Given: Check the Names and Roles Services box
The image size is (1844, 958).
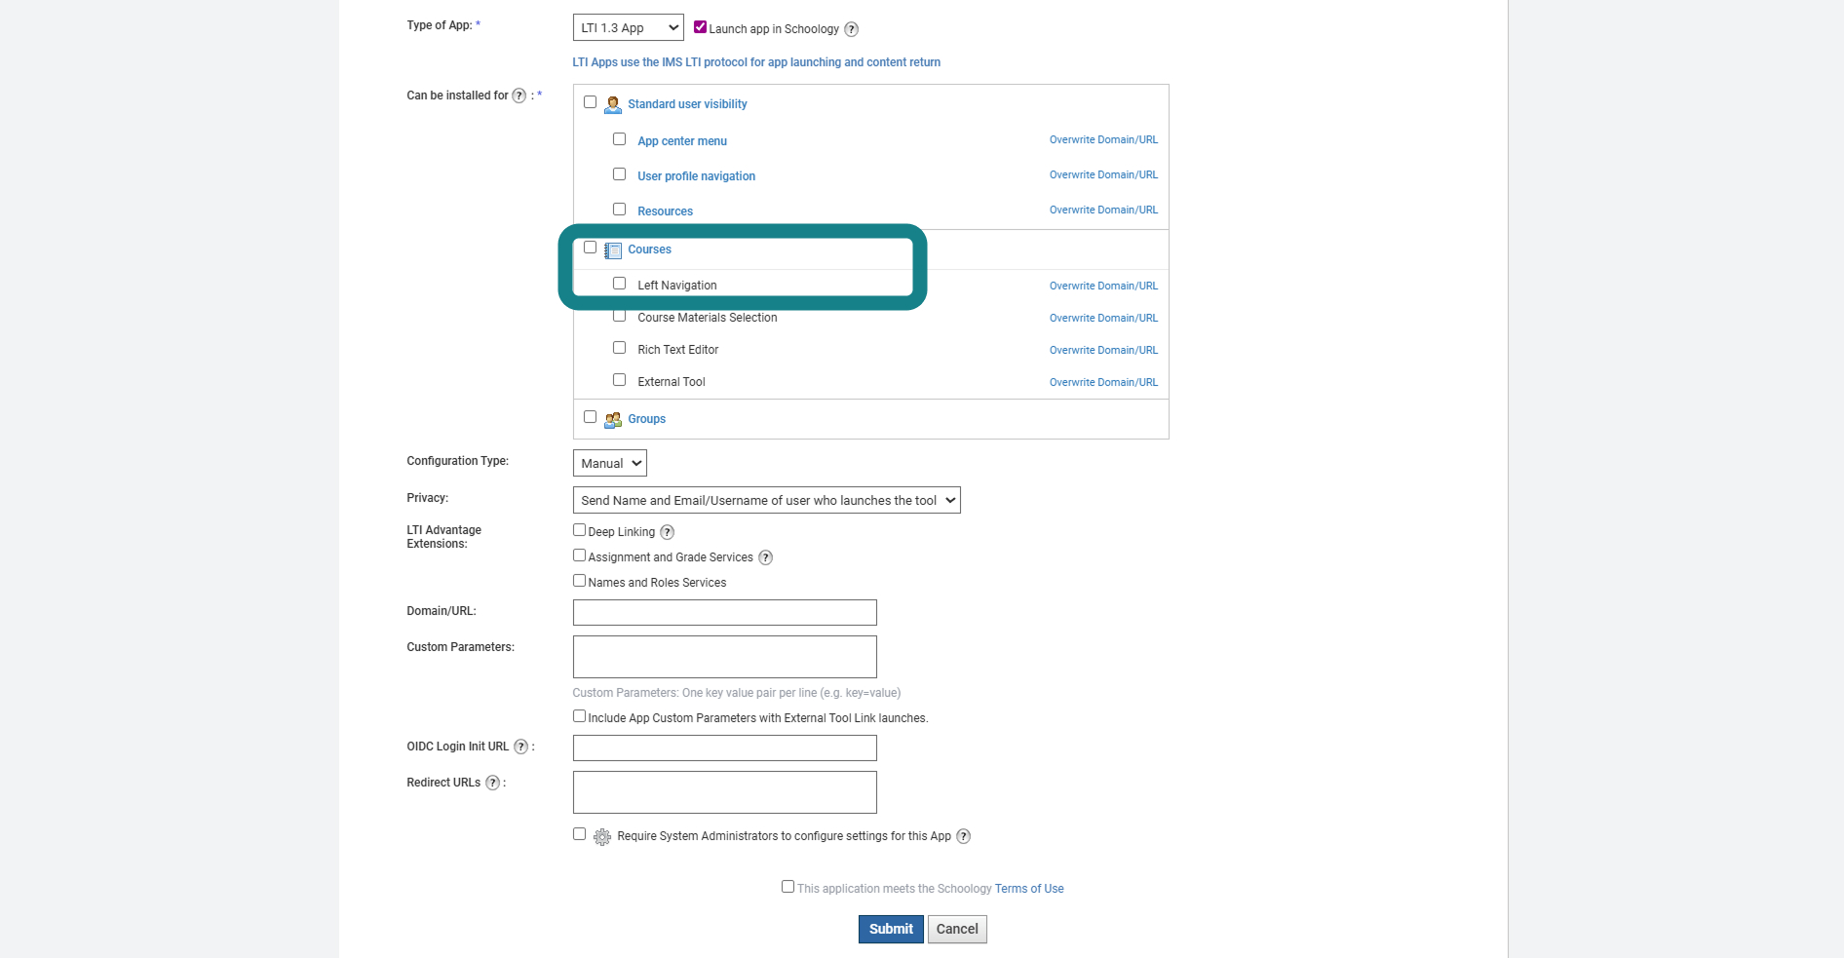Looking at the screenshot, I should pyautogui.click(x=579, y=581).
